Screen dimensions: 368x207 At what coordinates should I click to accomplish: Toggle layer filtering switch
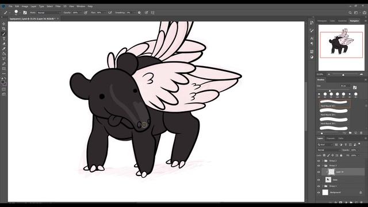tap(359, 144)
